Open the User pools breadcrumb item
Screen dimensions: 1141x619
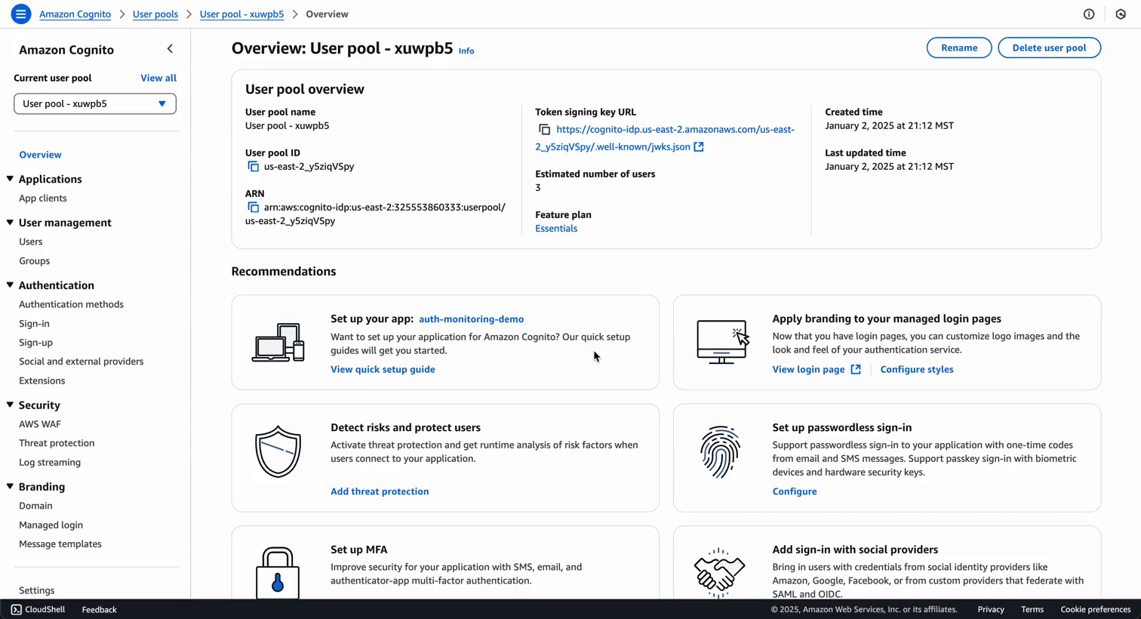pos(155,14)
